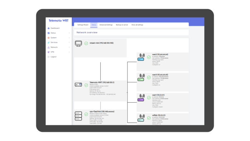Click the Dashboard icon in the sidebar
The image size is (250, 141).
pyautogui.click(x=49, y=28)
